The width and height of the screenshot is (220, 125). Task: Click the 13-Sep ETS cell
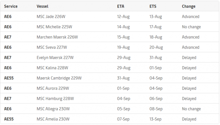[x=155, y=119]
